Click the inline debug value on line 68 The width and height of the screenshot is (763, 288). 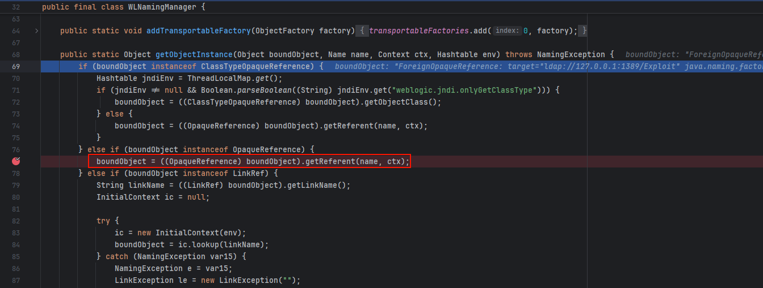693,55
